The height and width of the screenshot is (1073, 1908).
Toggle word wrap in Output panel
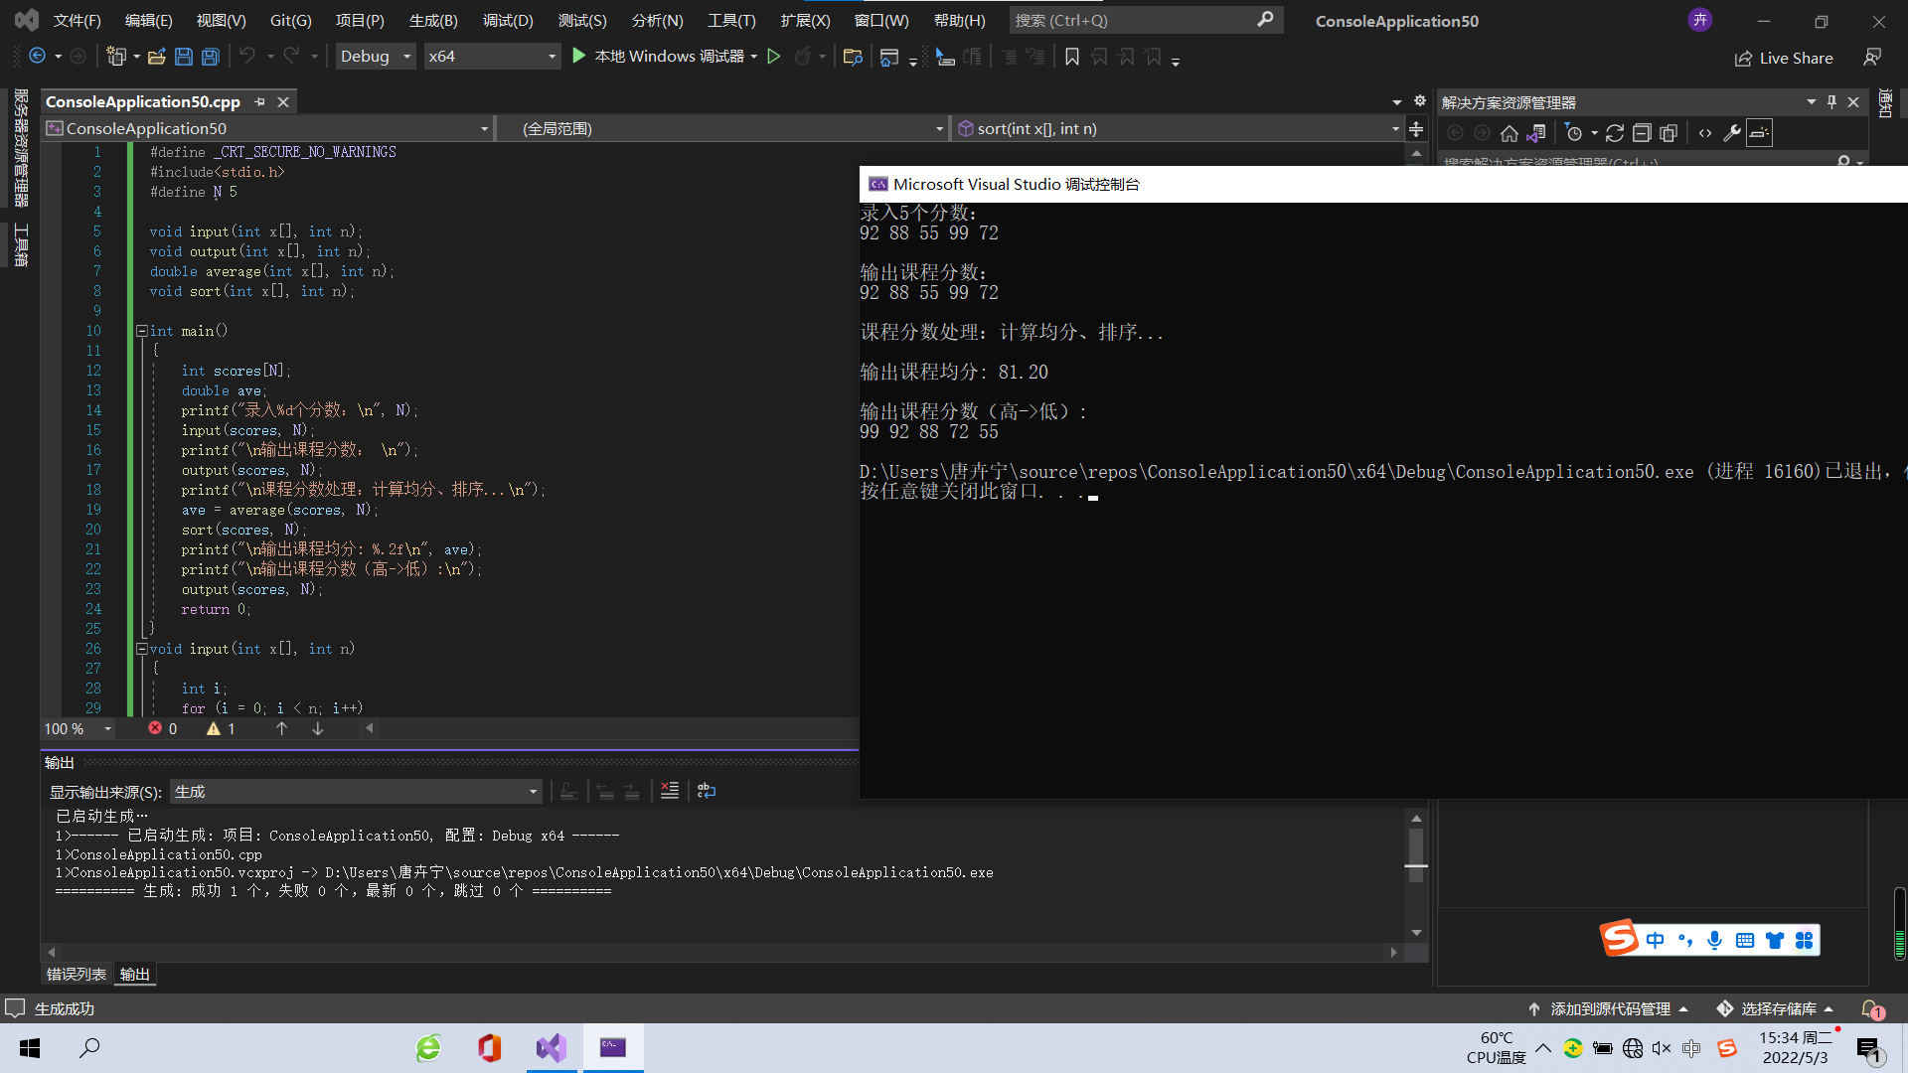click(x=707, y=791)
